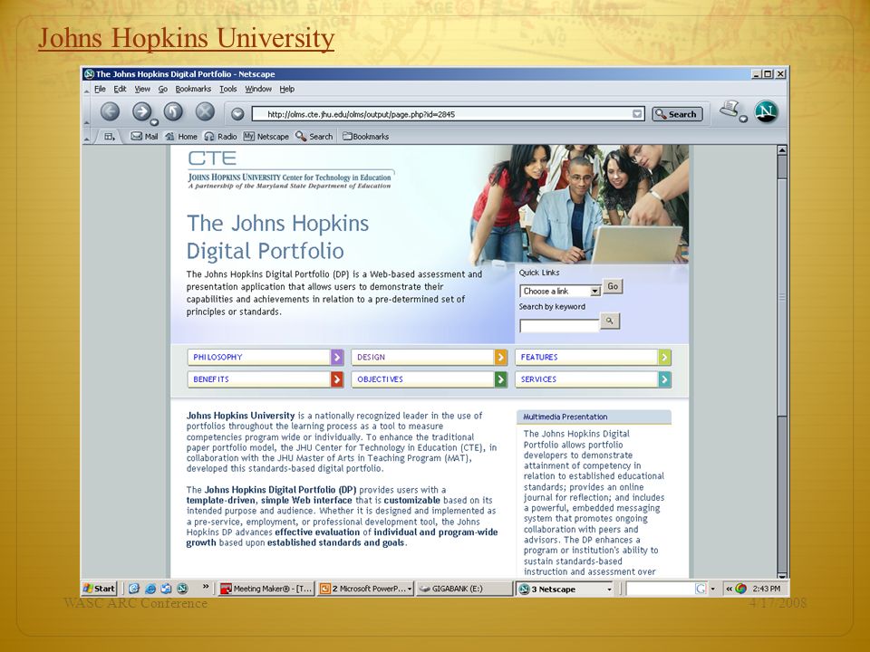This screenshot has width=870, height=652.
Task: Open the URL history dropdown arrow
Action: 637,114
